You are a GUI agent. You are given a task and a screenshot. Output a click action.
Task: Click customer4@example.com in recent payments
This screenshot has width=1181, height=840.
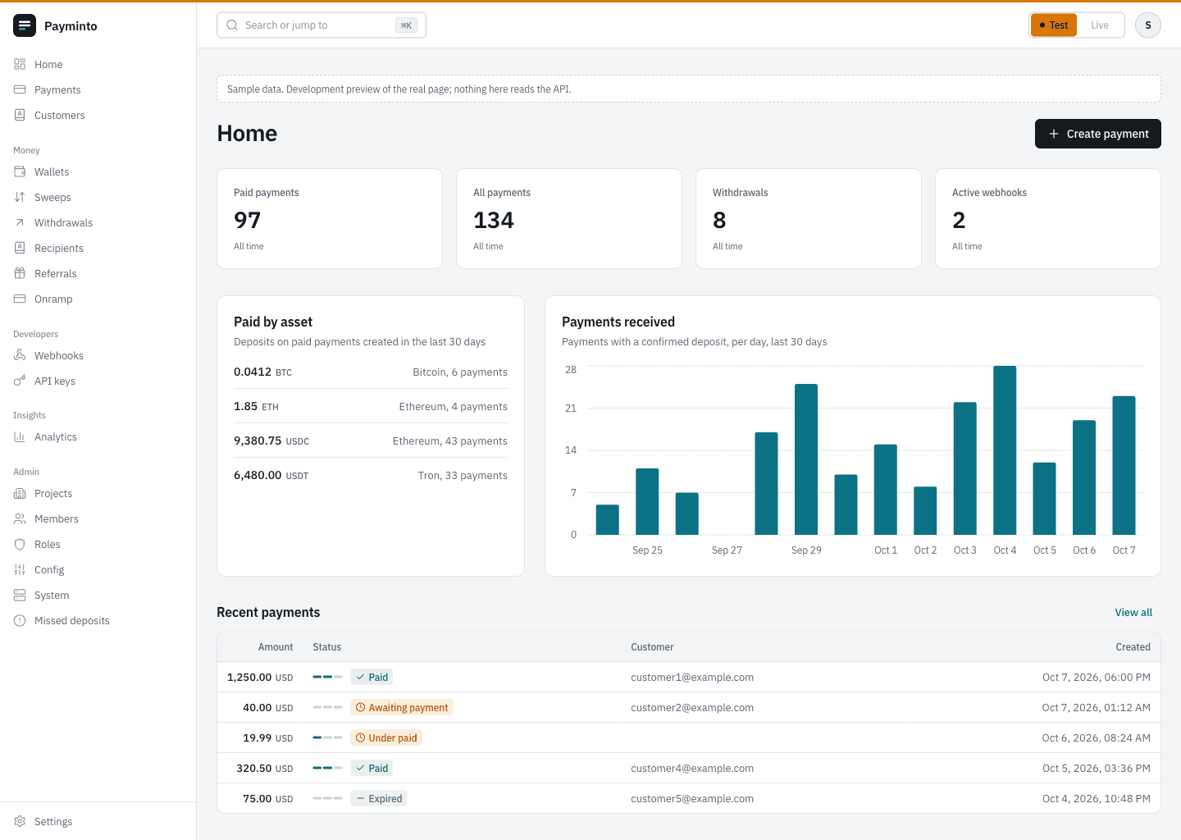pyautogui.click(x=692, y=768)
